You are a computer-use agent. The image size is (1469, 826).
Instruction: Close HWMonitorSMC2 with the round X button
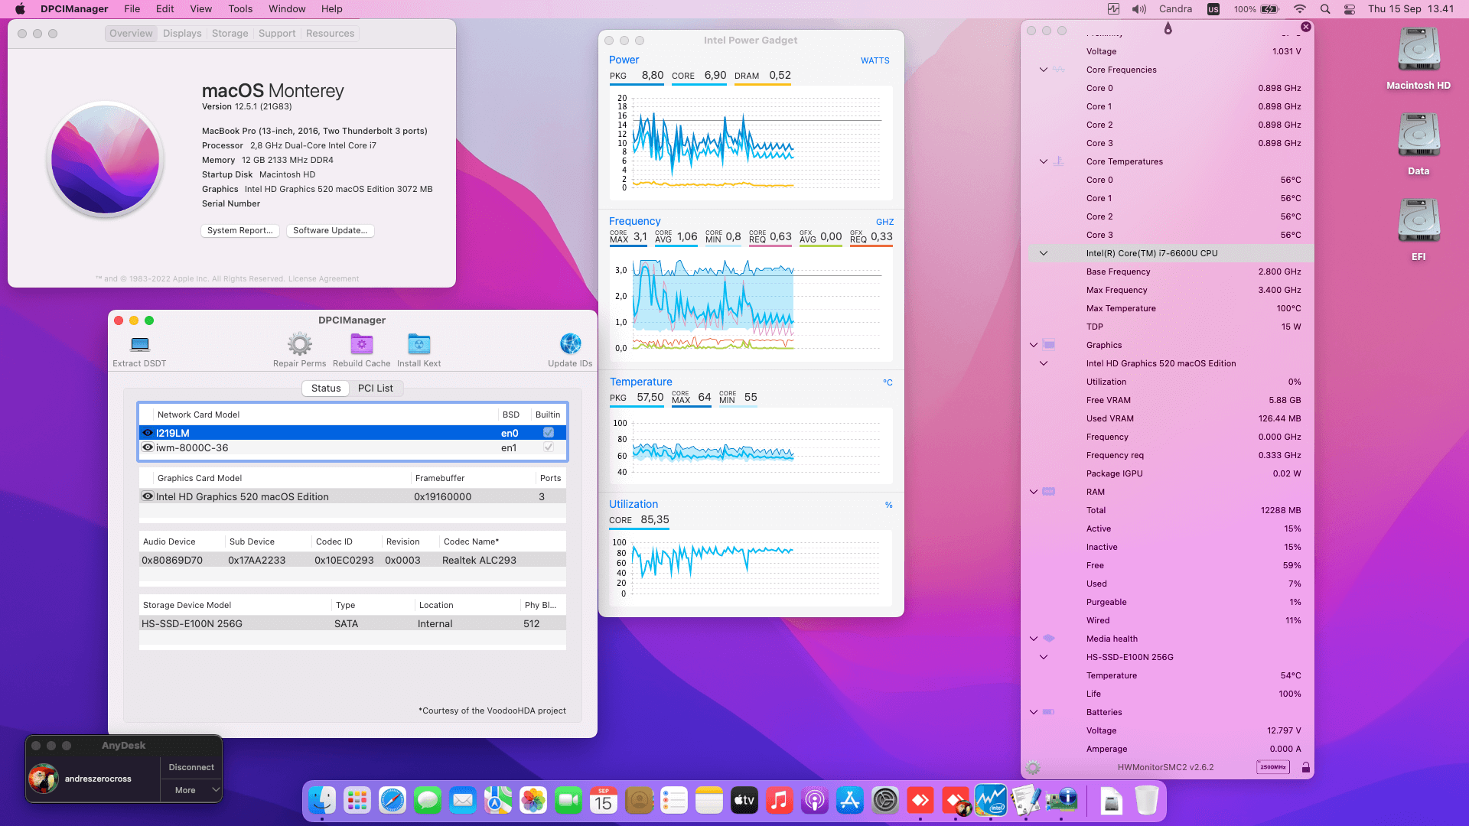click(x=1306, y=27)
